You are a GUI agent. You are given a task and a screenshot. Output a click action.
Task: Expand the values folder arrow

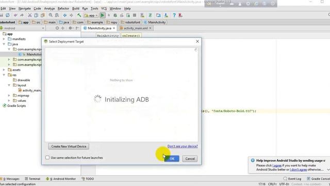click(x=9, y=101)
